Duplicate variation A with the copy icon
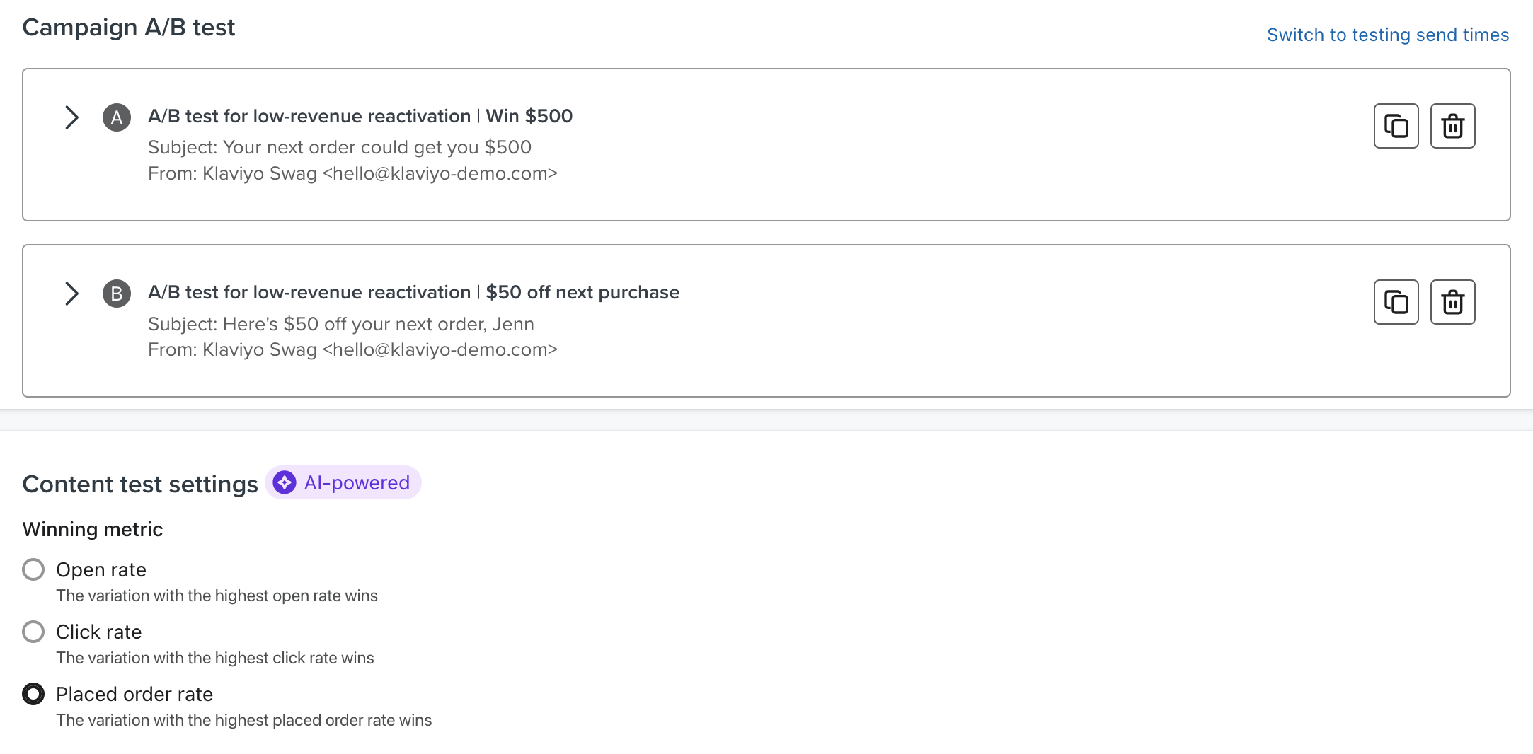This screenshot has width=1533, height=754. tap(1396, 126)
